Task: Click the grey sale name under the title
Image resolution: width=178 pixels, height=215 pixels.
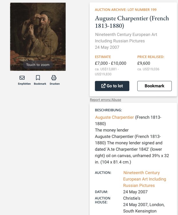Action: tap(126, 38)
